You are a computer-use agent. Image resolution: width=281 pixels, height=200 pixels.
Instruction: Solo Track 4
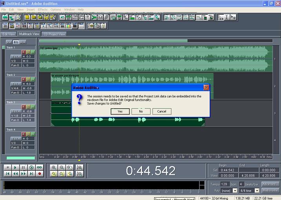[28, 134]
